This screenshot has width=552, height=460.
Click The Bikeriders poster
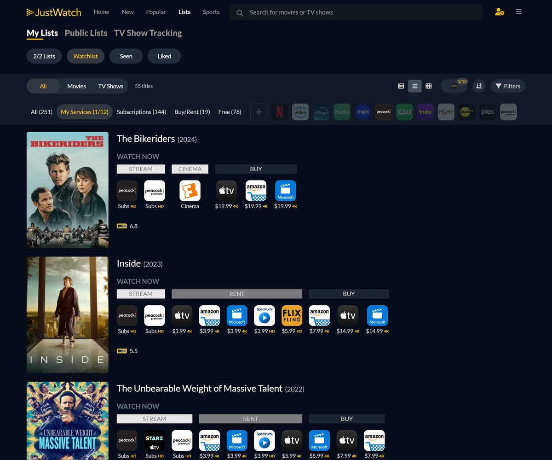[68, 190]
